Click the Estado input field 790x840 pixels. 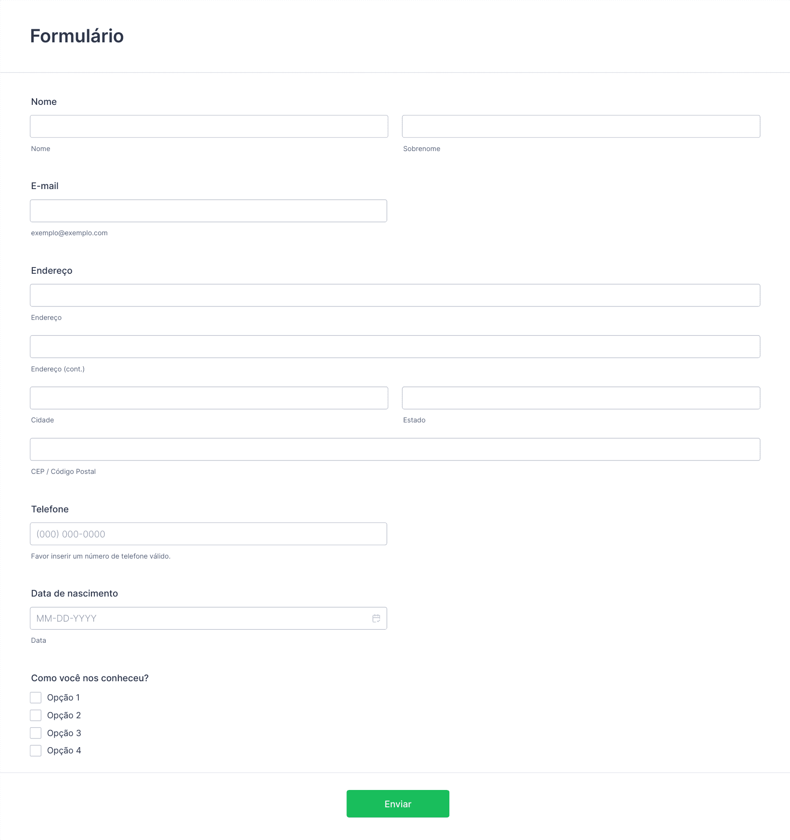click(581, 398)
